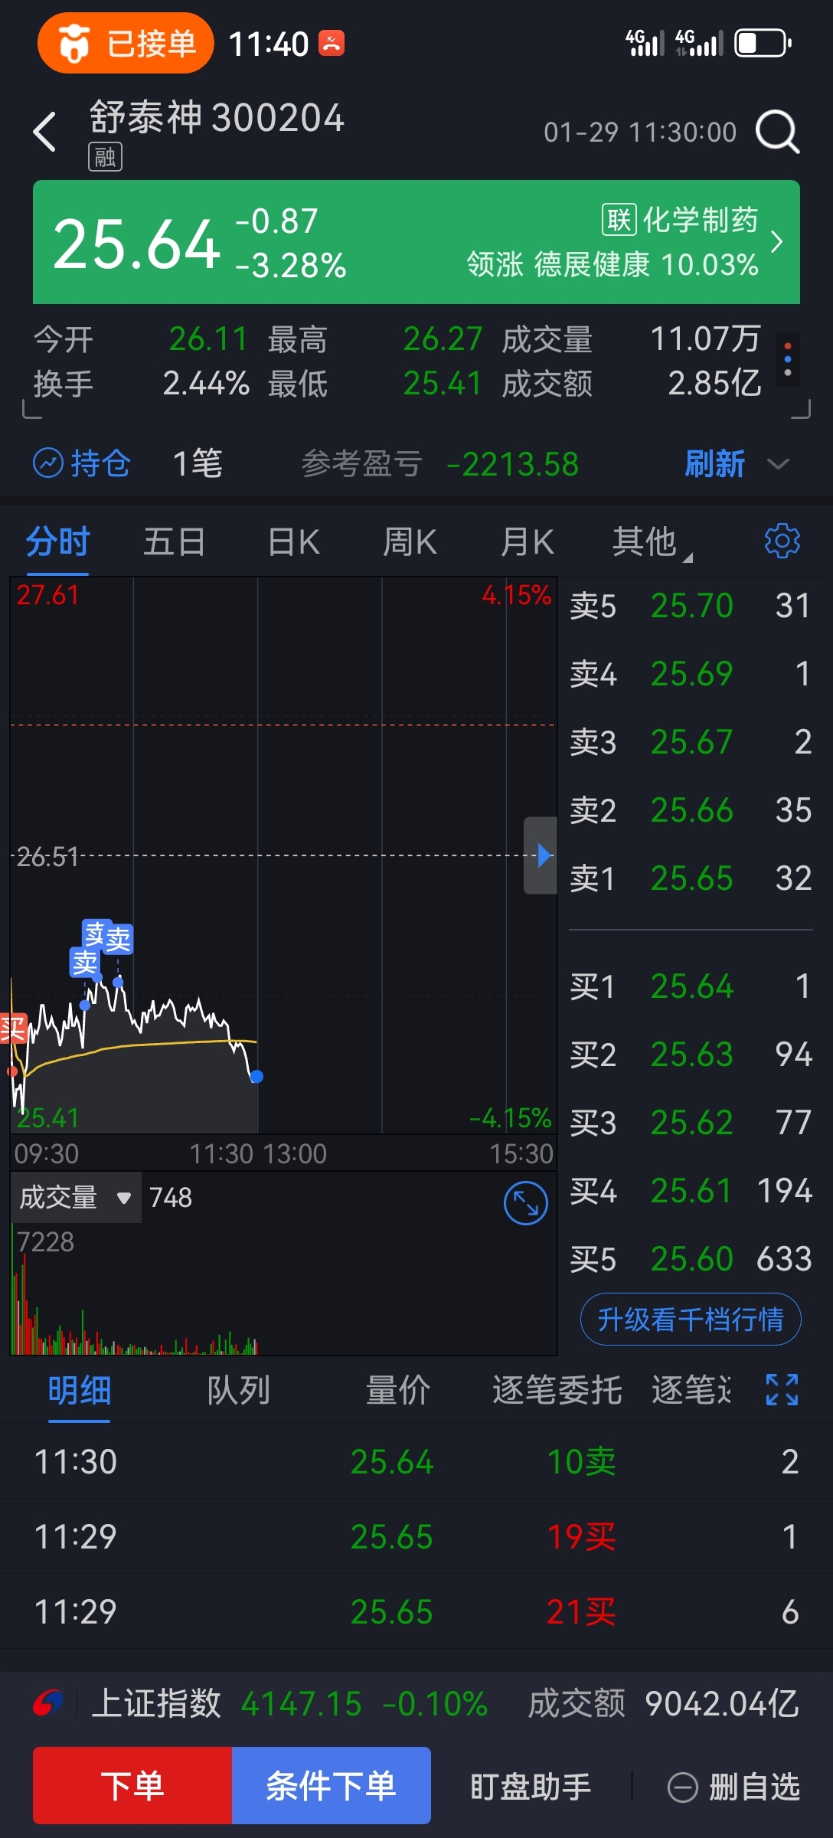Image resolution: width=833 pixels, height=1838 pixels.
Task: Expand chart to fullscreen circular arrow icon
Action: [526, 1203]
